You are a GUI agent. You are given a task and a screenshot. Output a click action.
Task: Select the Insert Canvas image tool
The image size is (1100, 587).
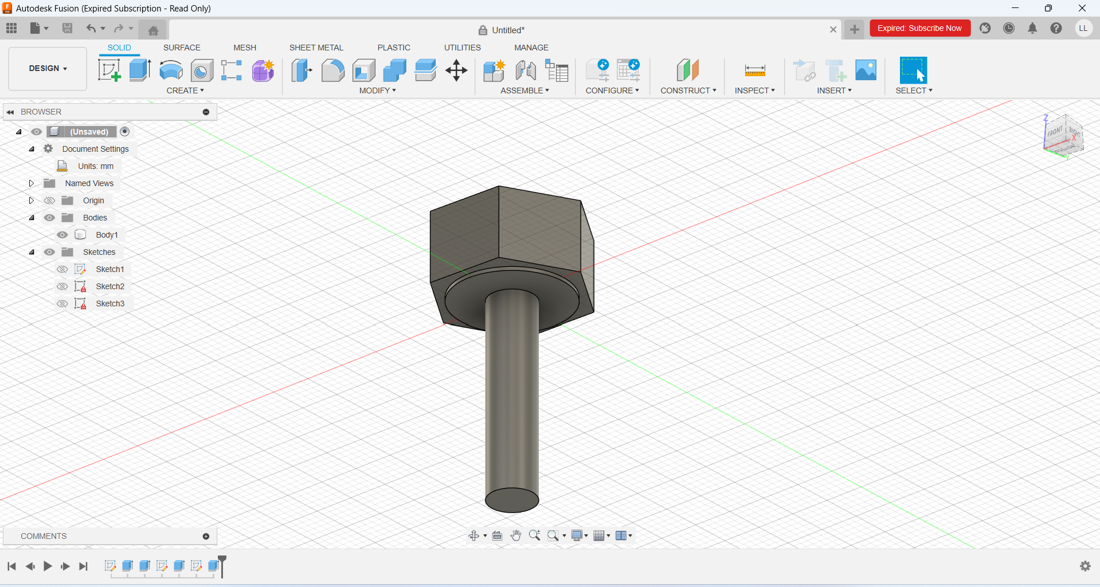(x=866, y=70)
